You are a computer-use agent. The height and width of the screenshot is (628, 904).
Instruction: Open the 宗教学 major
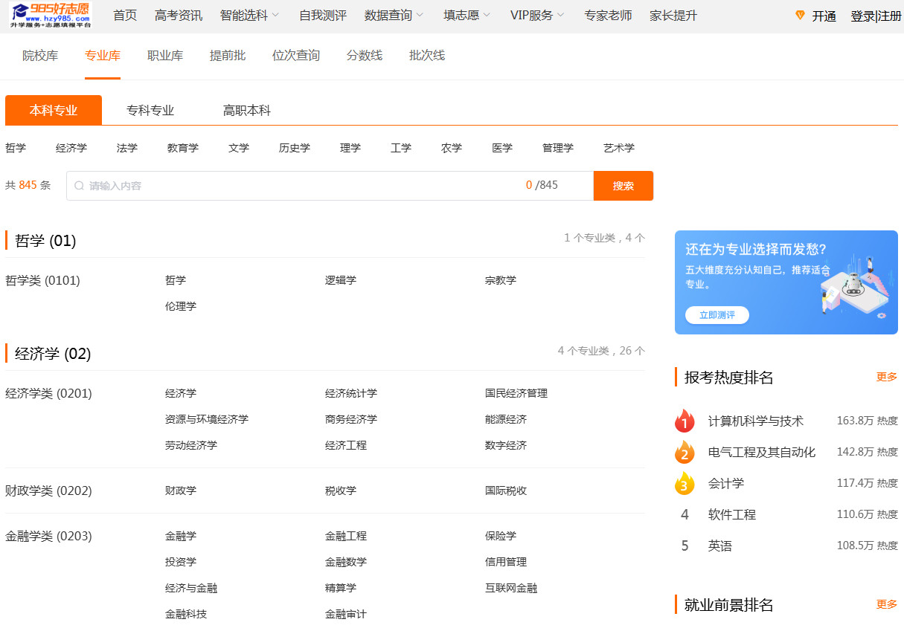501,280
